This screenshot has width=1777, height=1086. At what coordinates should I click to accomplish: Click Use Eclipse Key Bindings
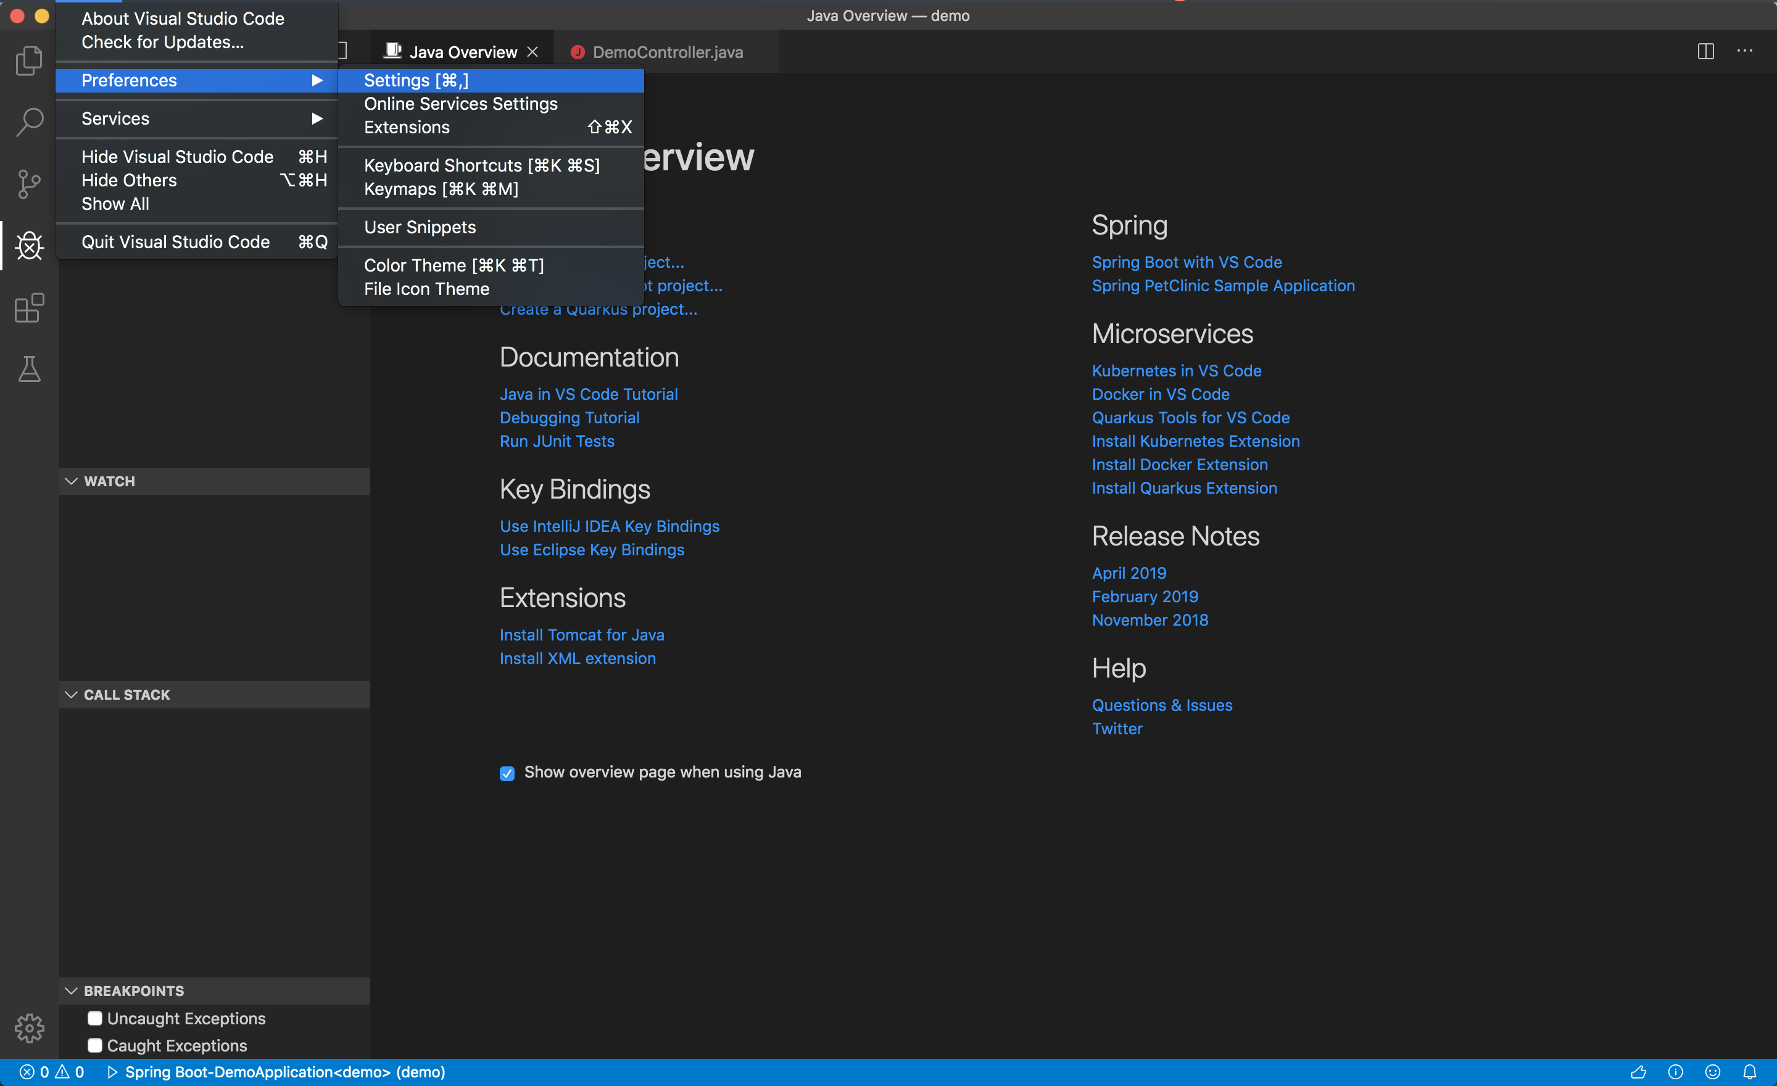[592, 550]
